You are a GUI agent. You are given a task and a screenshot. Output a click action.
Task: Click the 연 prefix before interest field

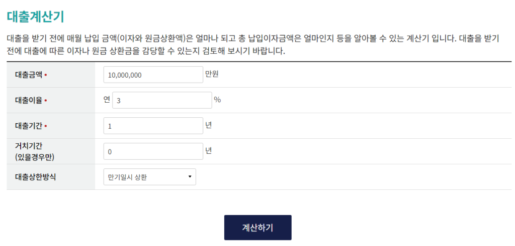(x=107, y=100)
